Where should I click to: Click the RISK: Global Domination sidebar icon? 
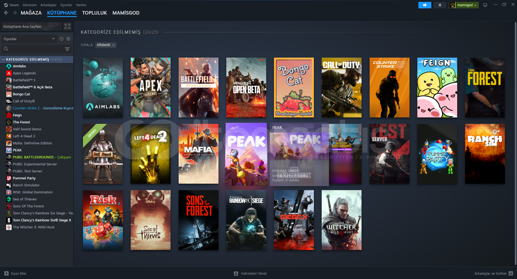click(x=9, y=192)
